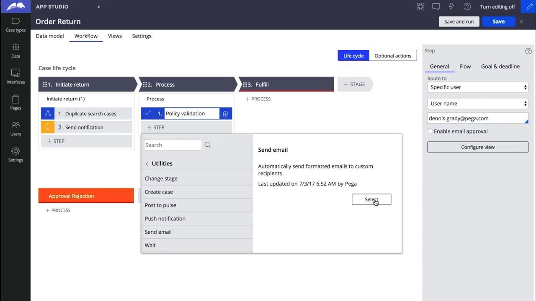The image size is (536, 301).
Task: Go back from the Utilities list
Action: (147, 164)
